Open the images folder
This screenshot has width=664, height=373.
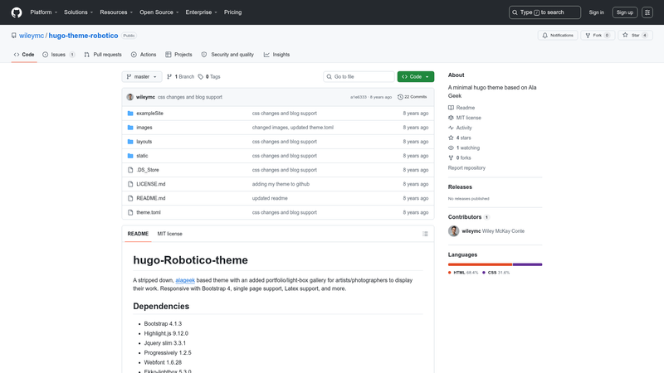click(144, 128)
